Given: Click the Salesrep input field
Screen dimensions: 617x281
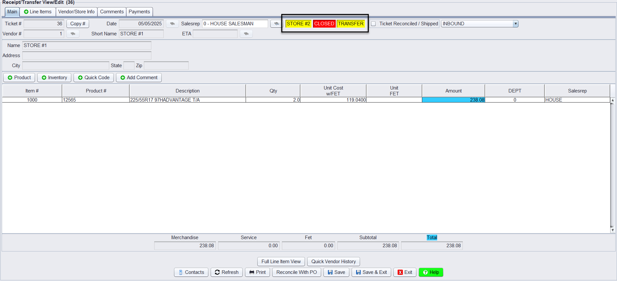Looking at the screenshot, I should pos(235,24).
